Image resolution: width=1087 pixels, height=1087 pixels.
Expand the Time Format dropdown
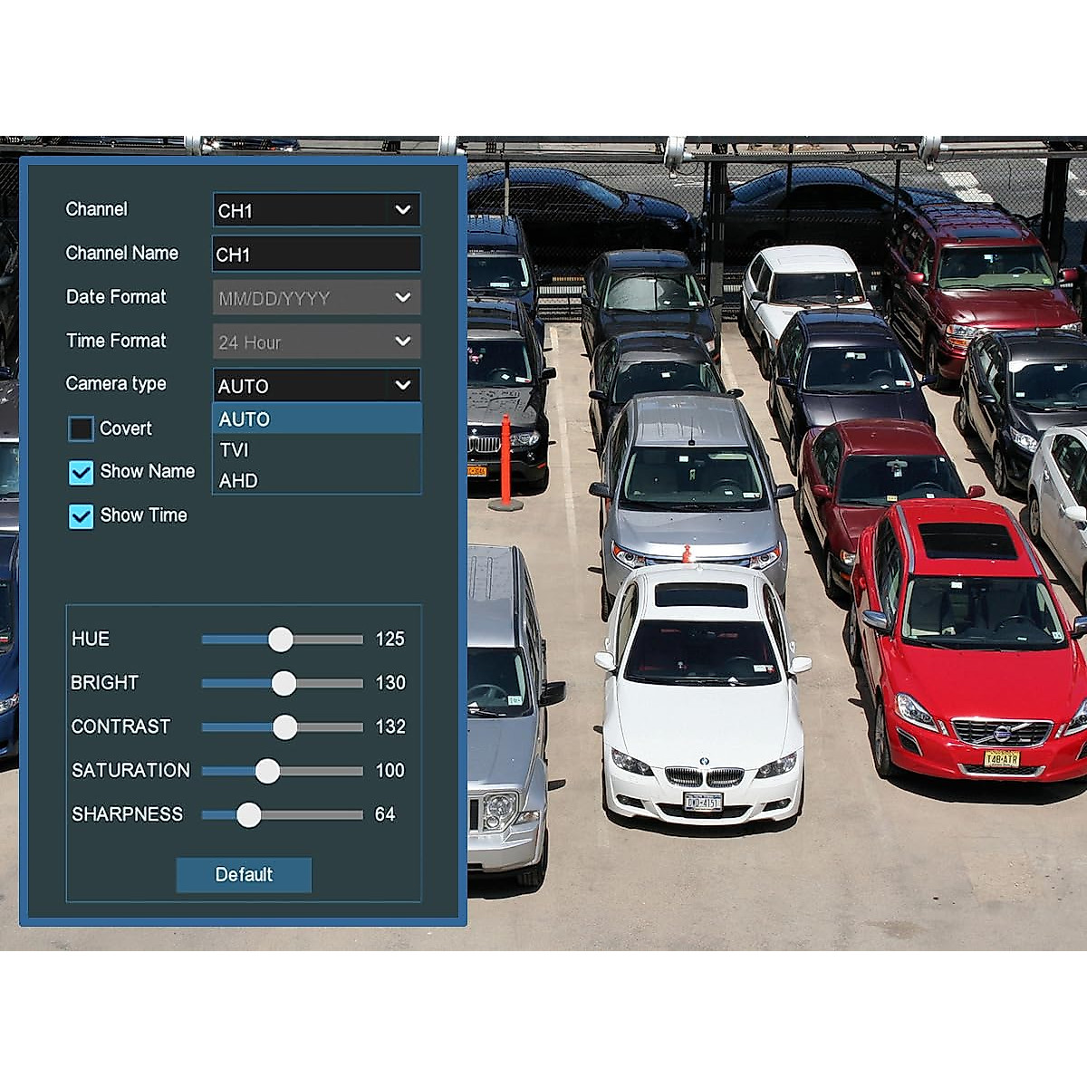click(315, 341)
